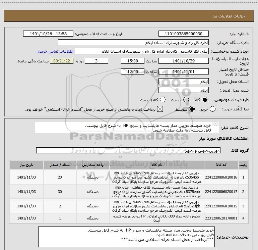Open the اطلاعات تماس خریدار link

(55, 51)
